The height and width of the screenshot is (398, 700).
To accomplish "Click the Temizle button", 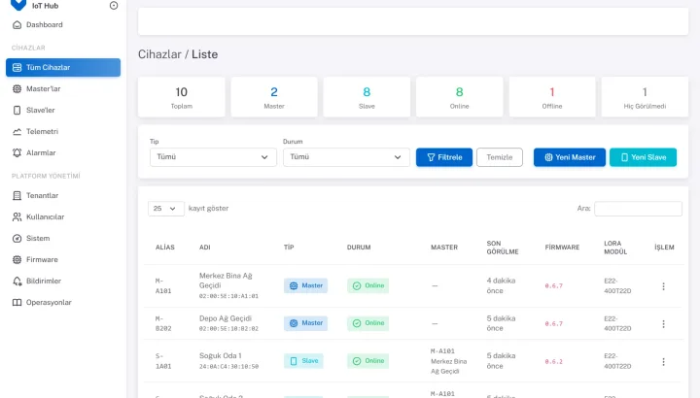I will [x=499, y=157].
